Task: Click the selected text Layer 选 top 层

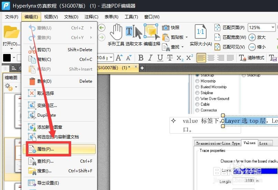Action: (x=246, y=121)
